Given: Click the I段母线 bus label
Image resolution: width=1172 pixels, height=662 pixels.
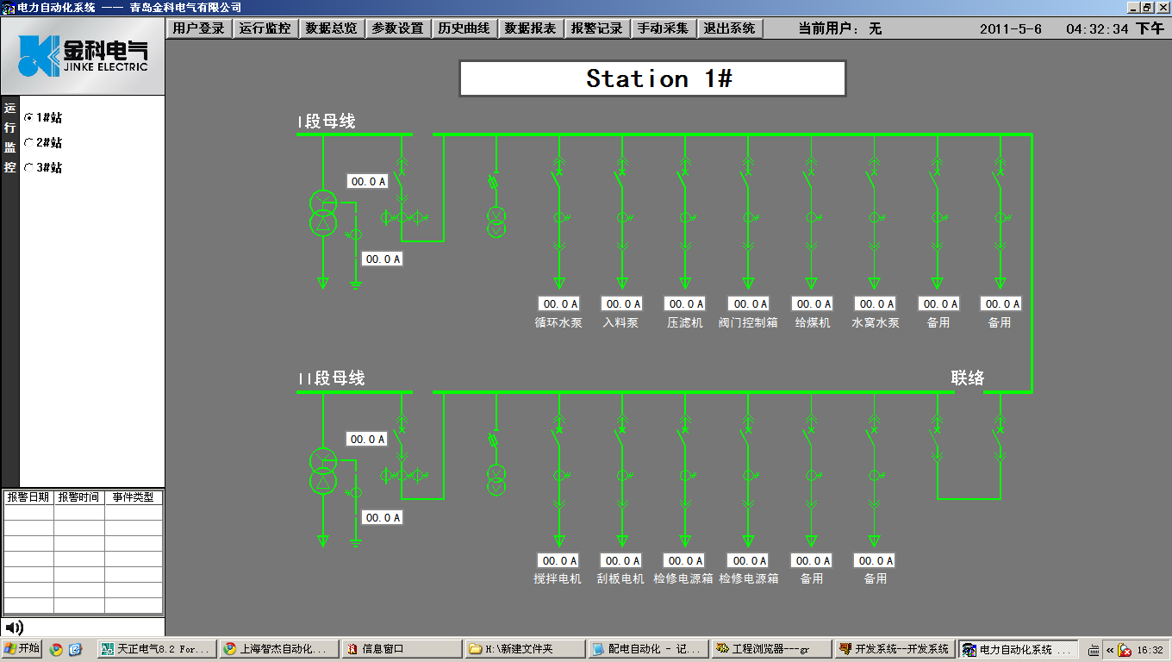Looking at the screenshot, I should pyautogui.click(x=327, y=122).
